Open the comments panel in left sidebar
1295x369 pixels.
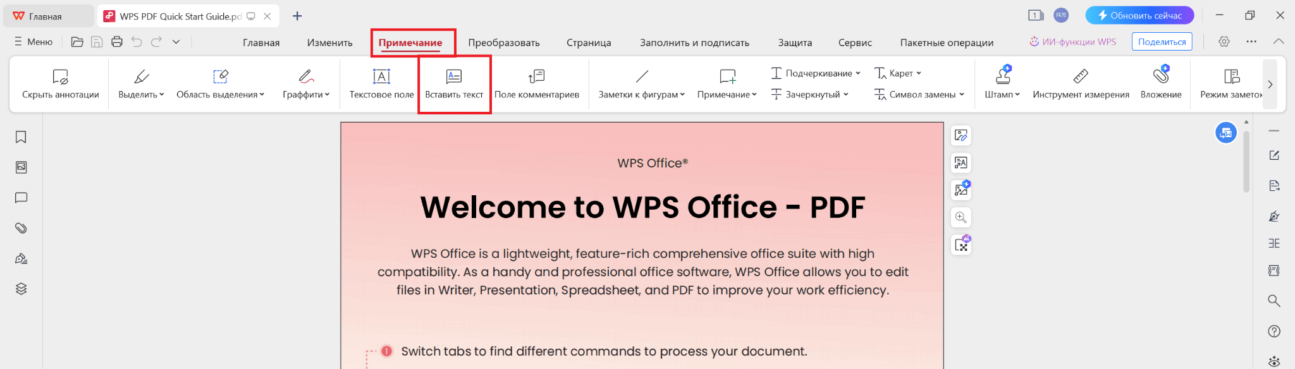(x=21, y=198)
